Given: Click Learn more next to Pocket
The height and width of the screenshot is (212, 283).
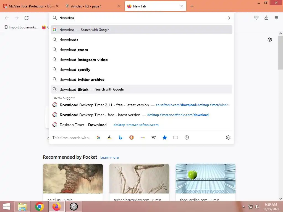Looking at the screenshot, I should 109,158.
